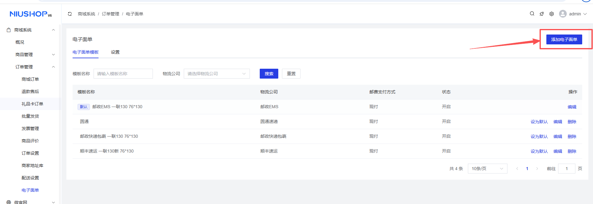Switch to the 设置 tab
This screenshot has width=593, height=204.
pyautogui.click(x=115, y=52)
